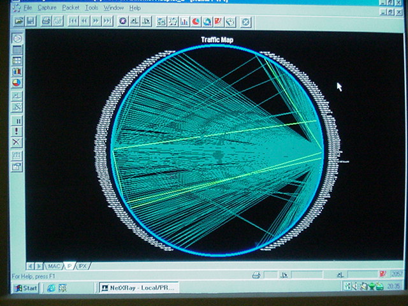Switch to the MAC tab
The height and width of the screenshot is (306, 408).
coord(54,266)
